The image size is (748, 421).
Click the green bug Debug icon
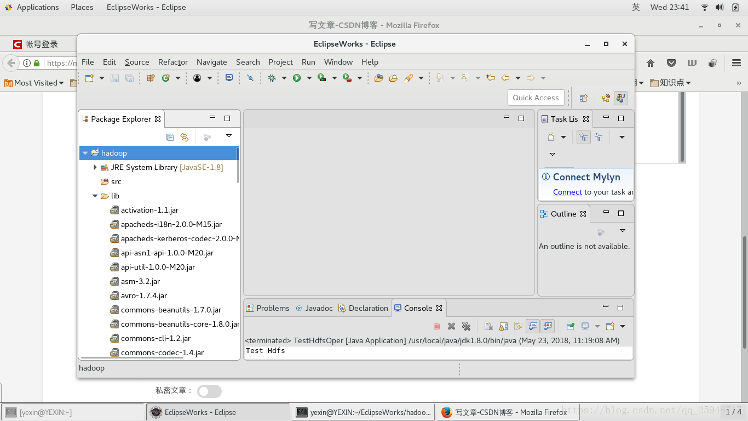[272, 78]
